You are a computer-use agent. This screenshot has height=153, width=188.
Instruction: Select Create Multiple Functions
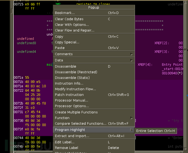pyautogui.click(x=76, y=112)
